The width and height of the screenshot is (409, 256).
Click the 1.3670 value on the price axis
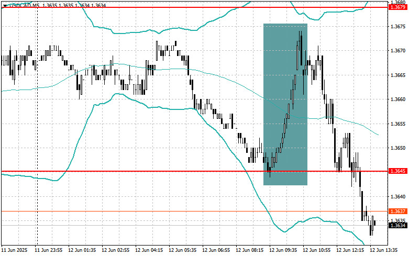pyautogui.click(x=398, y=51)
